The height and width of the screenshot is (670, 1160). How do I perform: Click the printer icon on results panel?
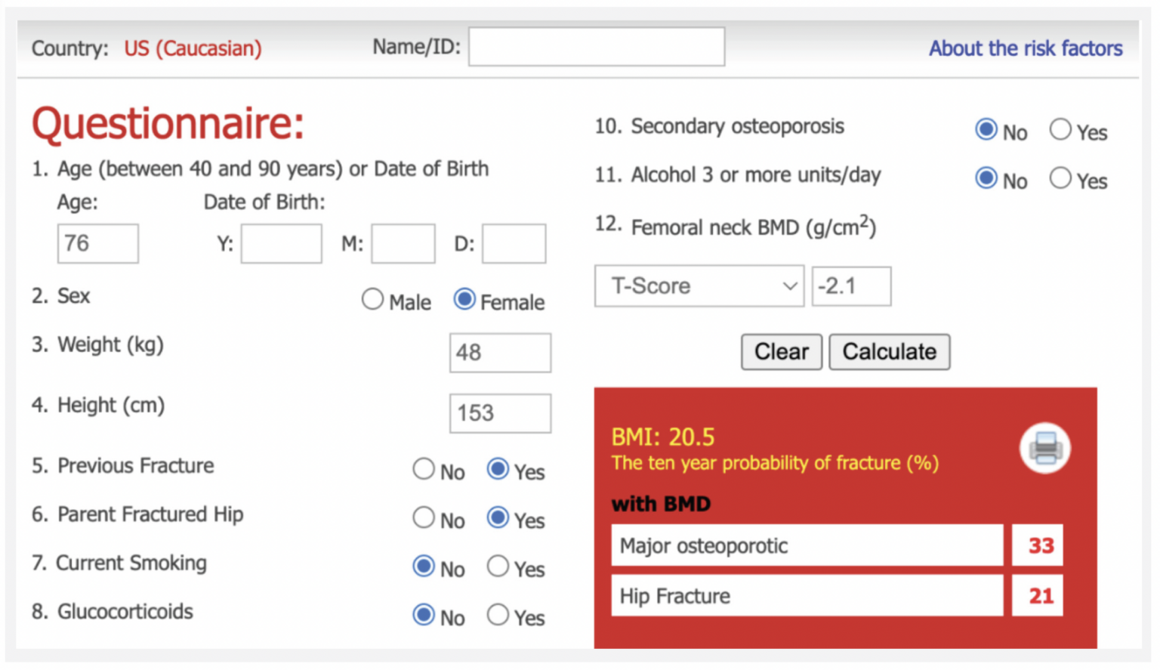coord(1045,448)
